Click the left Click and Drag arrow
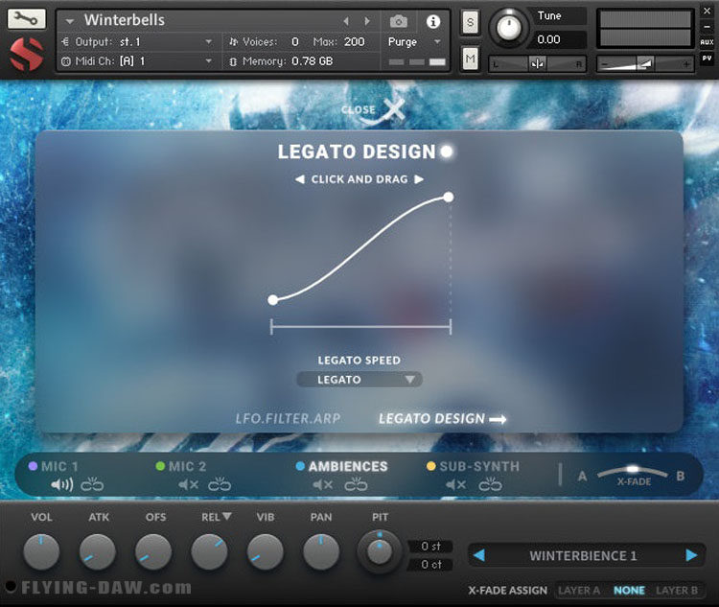719x607 pixels. (x=299, y=179)
